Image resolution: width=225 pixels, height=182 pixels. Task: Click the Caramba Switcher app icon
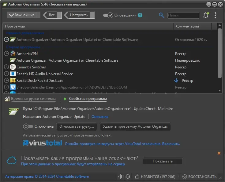(13, 67)
